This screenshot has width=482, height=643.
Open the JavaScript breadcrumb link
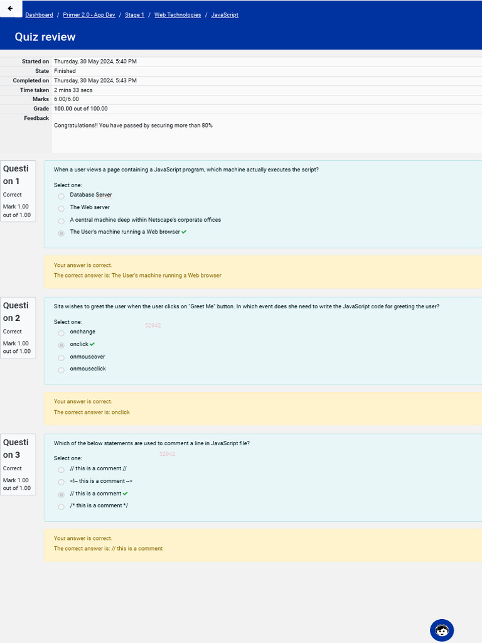pyautogui.click(x=225, y=14)
